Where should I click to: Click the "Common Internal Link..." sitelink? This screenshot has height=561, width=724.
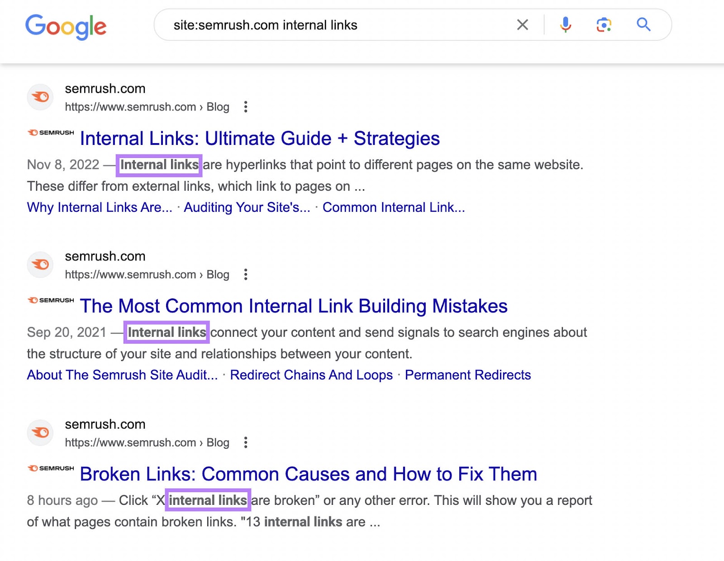coord(394,207)
